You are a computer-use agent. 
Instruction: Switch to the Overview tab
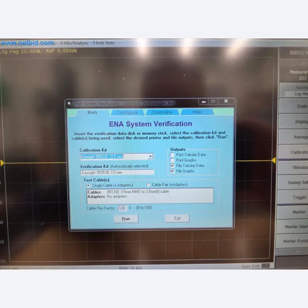pos(162,112)
